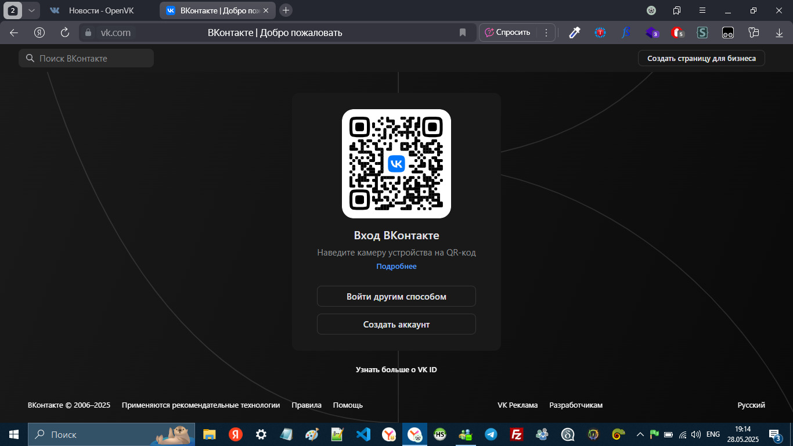
Task: Click the Войти другим способом button
Action: point(396,296)
